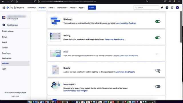183x103 pixels.
Task: Click the Project settings sidebar heading
Action: [x=8, y=31]
